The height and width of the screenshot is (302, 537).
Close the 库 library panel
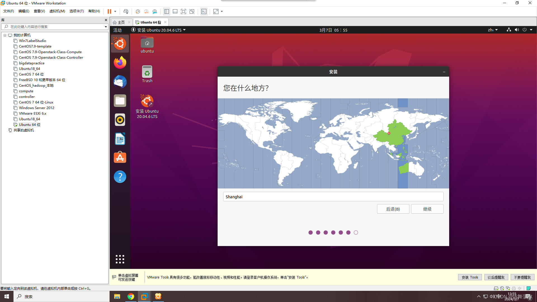click(106, 20)
